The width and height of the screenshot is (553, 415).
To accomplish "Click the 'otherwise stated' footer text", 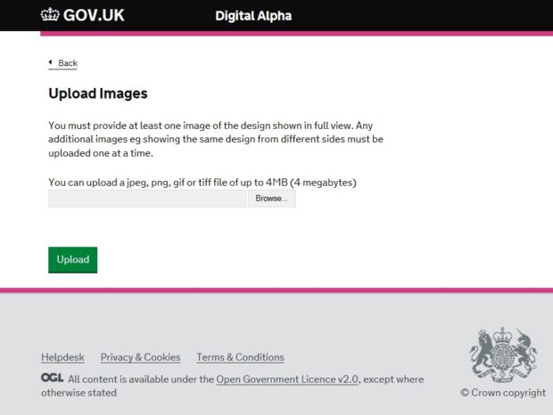I will click(78, 393).
